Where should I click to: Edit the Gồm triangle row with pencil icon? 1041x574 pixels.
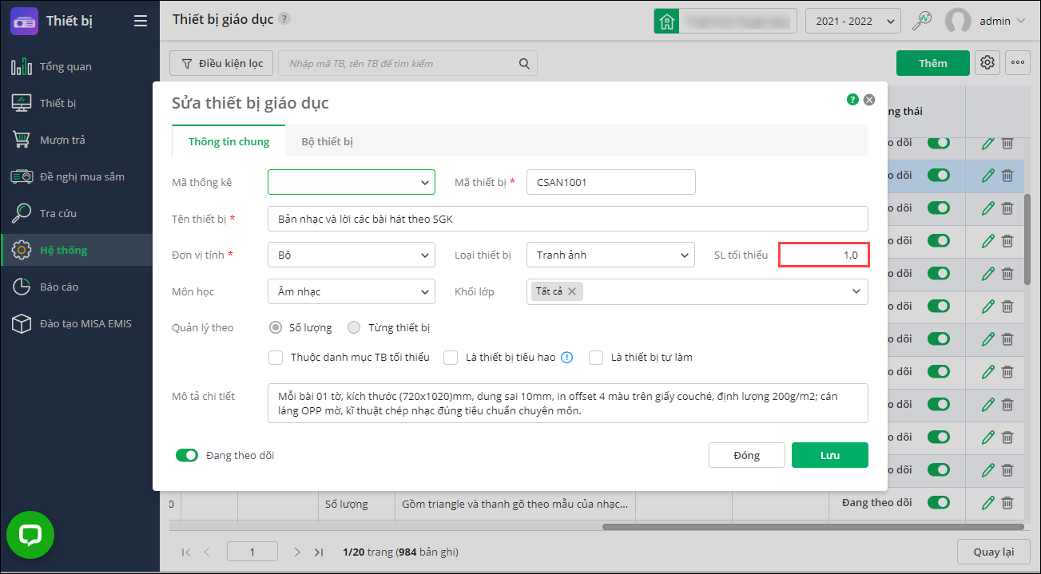(988, 503)
